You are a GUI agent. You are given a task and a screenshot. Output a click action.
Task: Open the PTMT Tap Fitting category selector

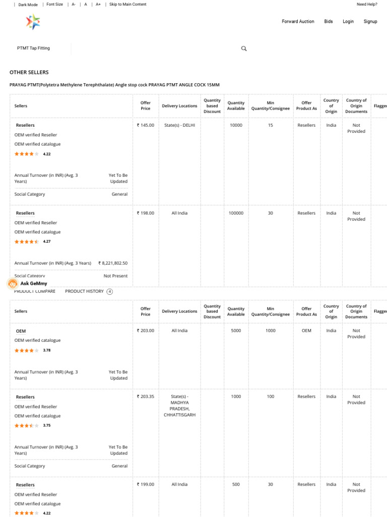pyautogui.click(x=34, y=48)
